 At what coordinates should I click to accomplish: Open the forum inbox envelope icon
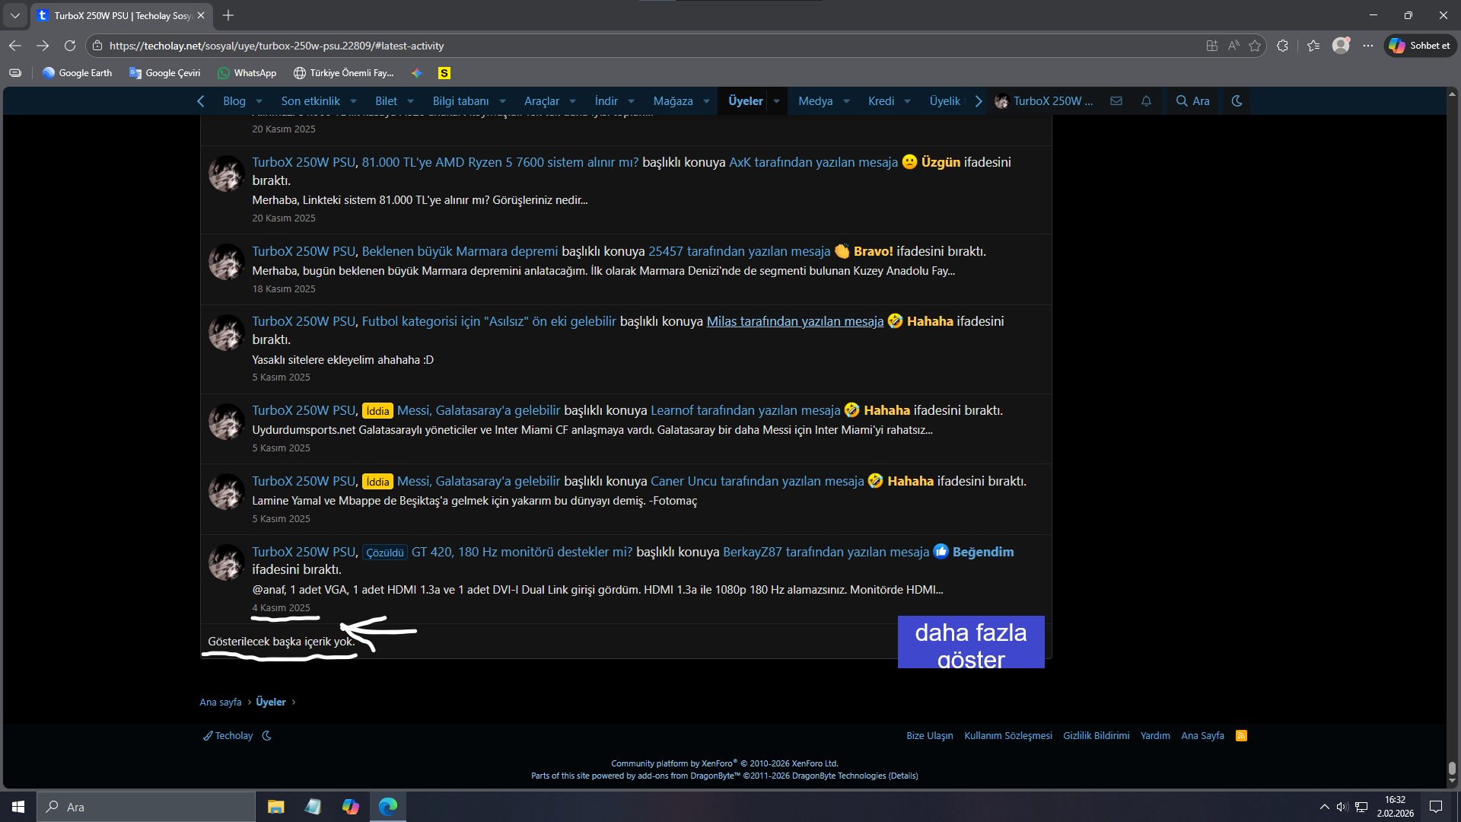pyautogui.click(x=1116, y=100)
